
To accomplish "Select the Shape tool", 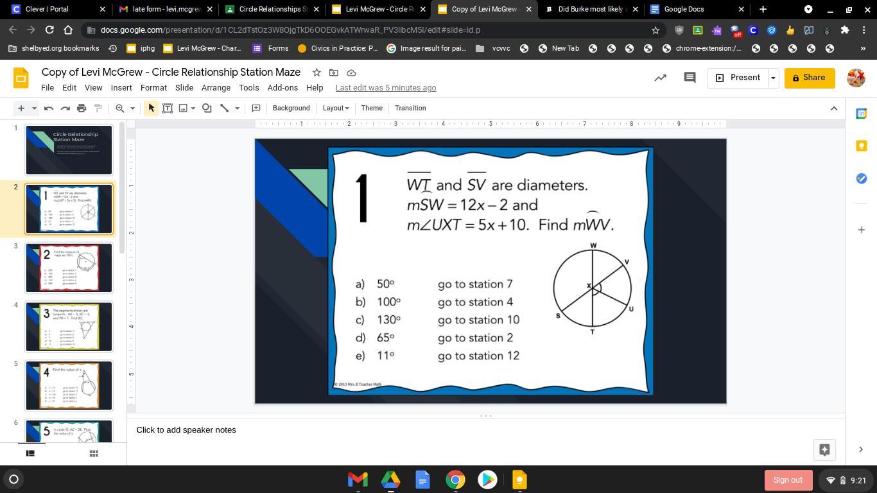I will pos(207,108).
